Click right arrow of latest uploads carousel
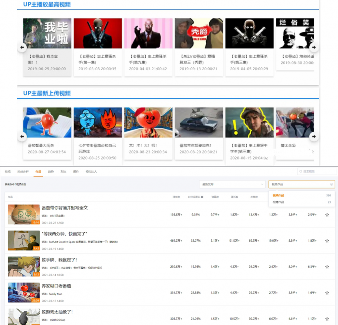 (x=314, y=136)
